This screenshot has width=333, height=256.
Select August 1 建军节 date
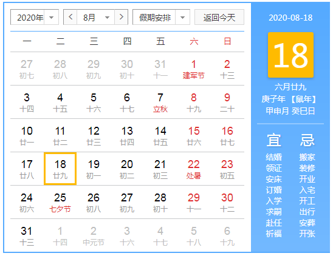(193, 69)
